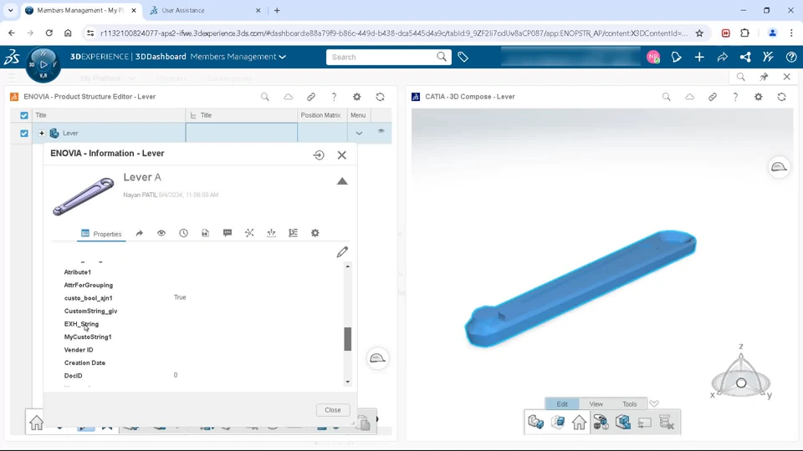The height and width of the screenshot is (451, 803).
Task: Click the Close button in Information panel
Action: 332,410
